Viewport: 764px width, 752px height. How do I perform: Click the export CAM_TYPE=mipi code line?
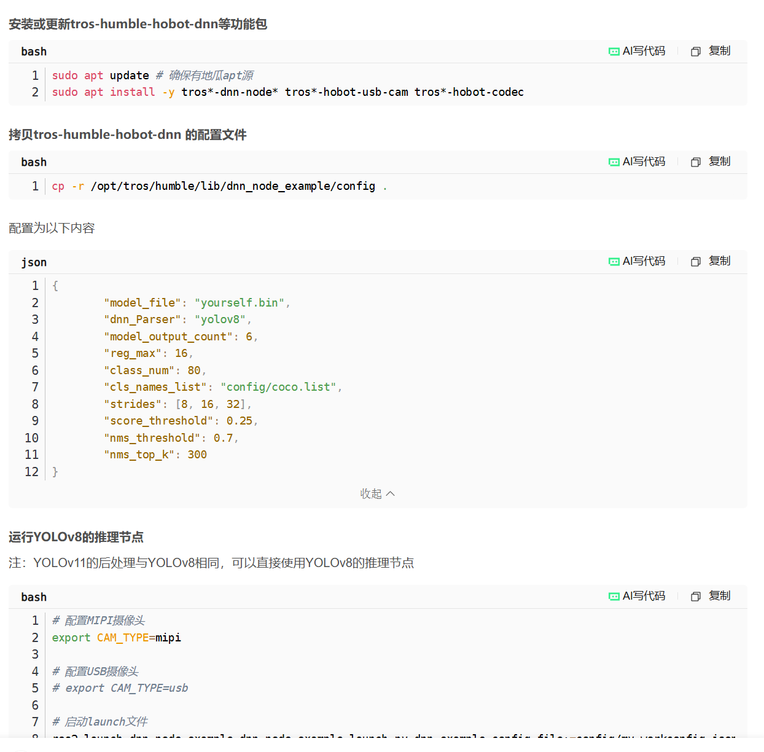[117, 638]
